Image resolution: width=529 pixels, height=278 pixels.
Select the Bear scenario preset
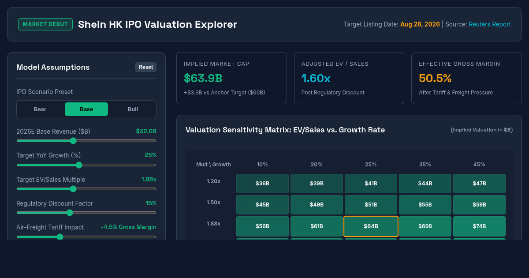40,109
